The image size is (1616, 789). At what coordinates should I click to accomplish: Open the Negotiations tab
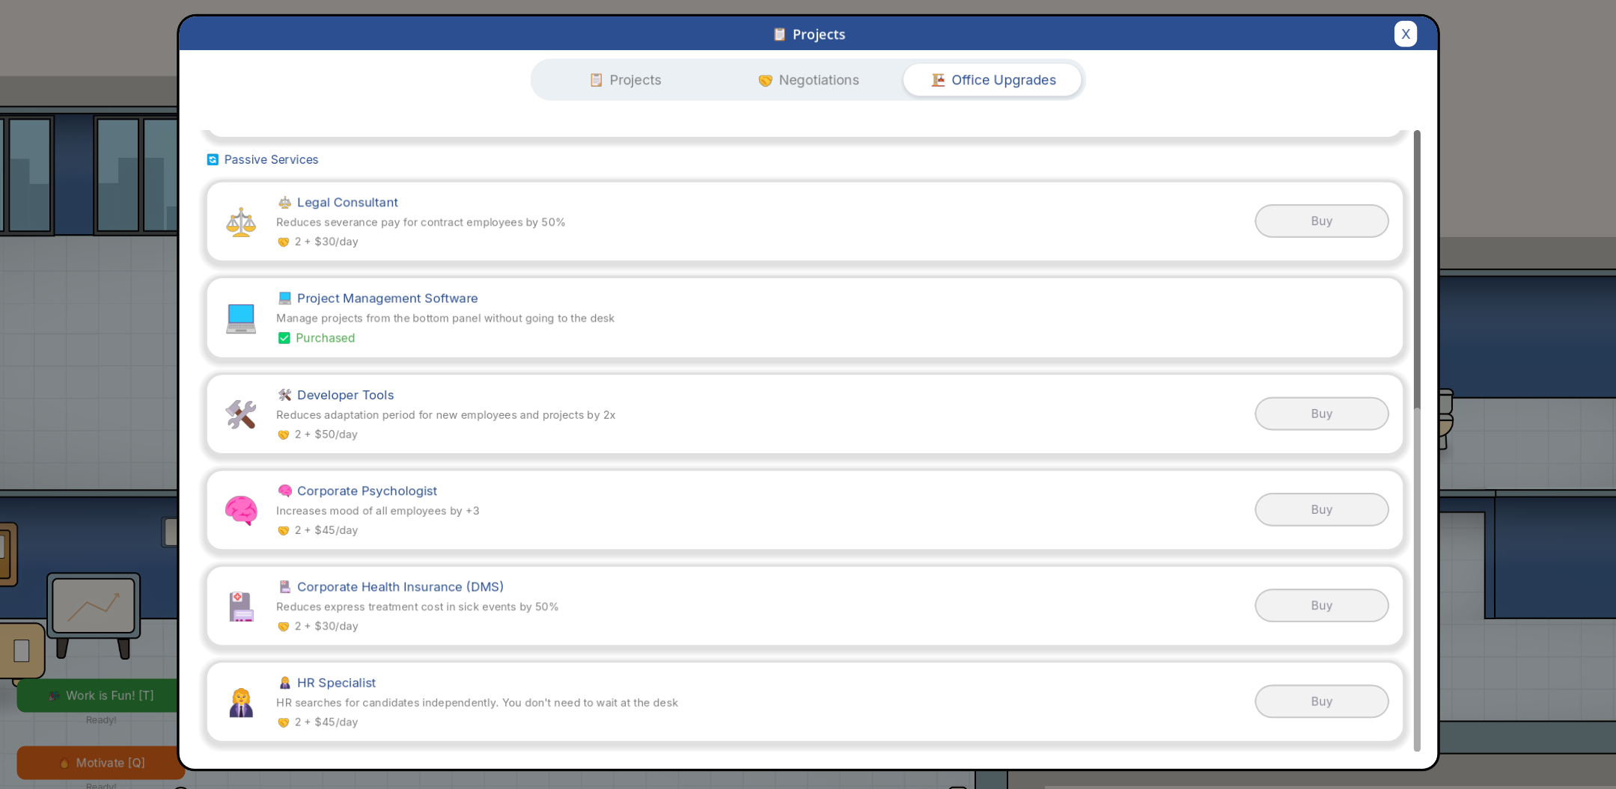(808, 80)
